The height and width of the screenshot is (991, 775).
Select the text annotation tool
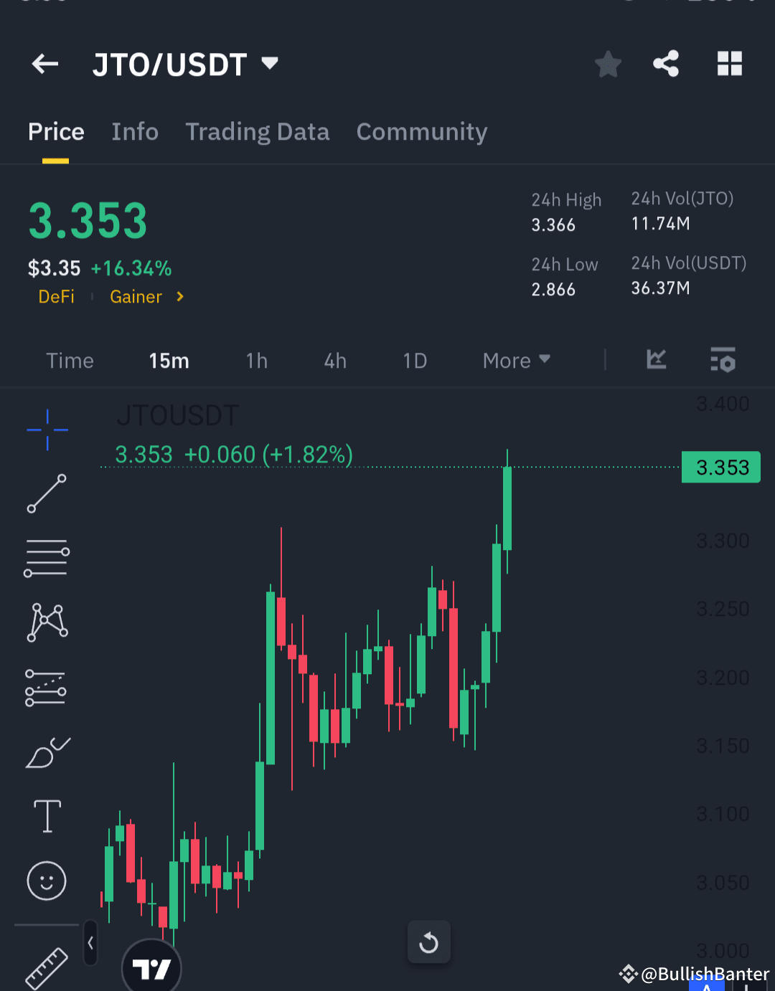(47, 816)
